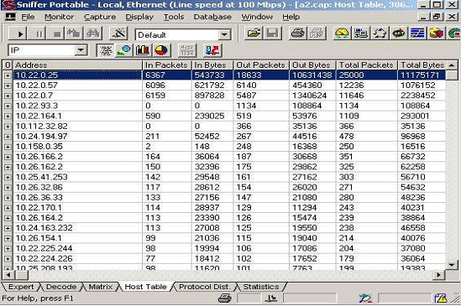Click the globe icon at toolbar end
The width and height of the screenshot is (461, 306).
pos(453,34)
